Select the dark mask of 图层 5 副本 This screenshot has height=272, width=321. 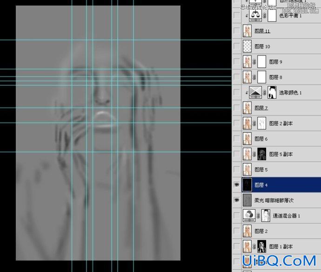click(261, 154)
